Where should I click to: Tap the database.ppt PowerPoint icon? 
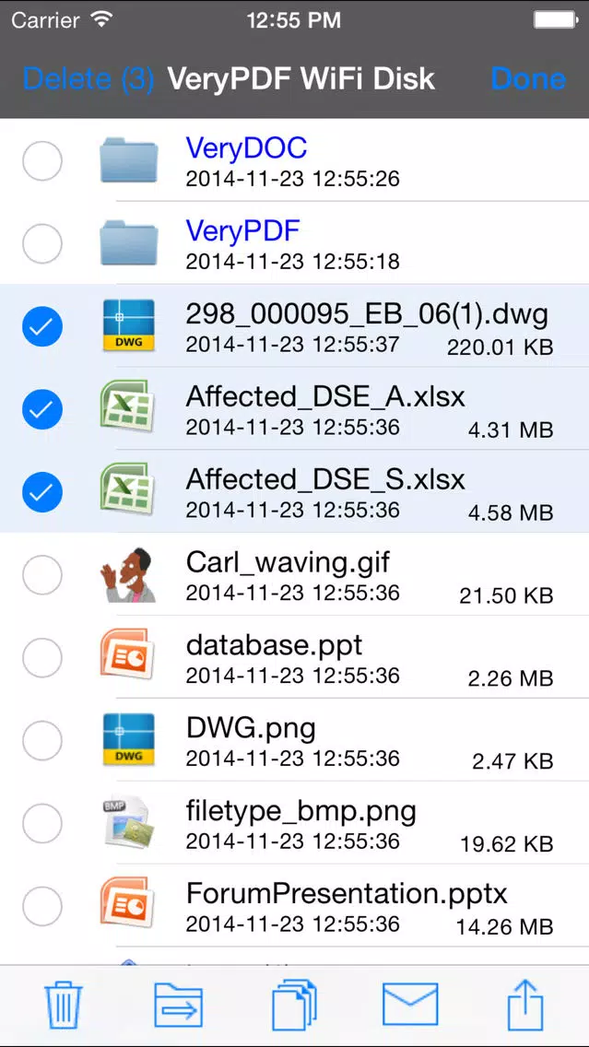[x=128, y=658]
